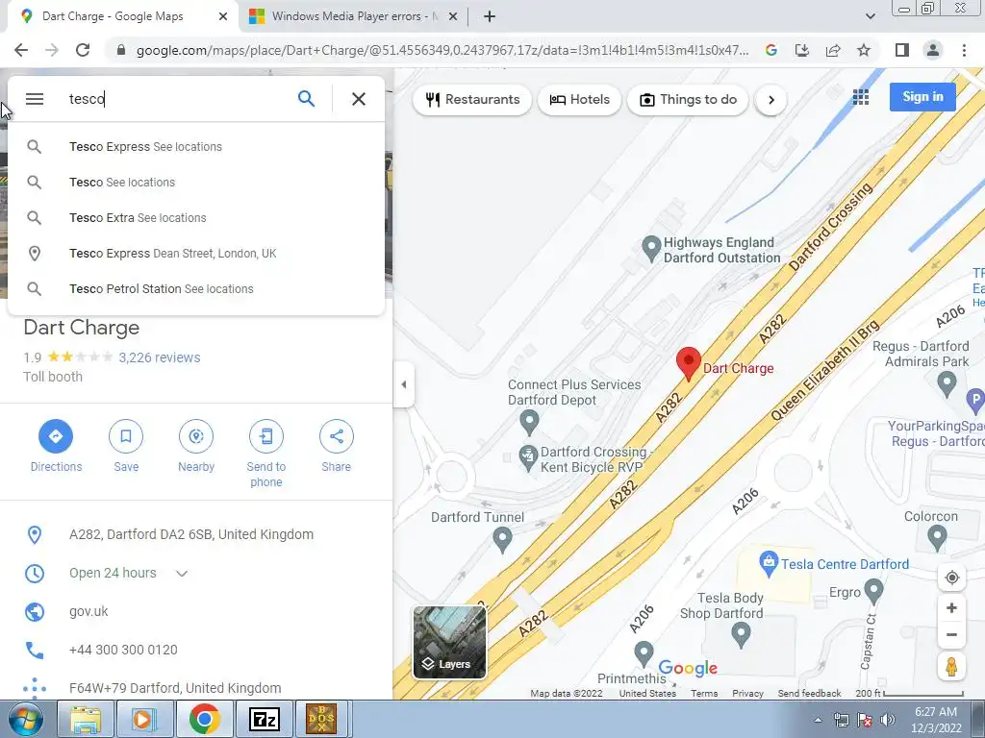Click Regus - Dartford Admirals Park marker
Screen dimensions: 985x738
(x=947, y=383)
